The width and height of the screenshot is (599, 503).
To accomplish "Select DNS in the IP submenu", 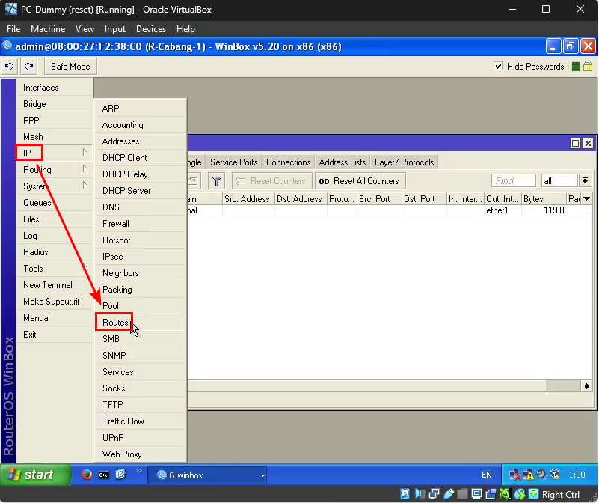I will (140, 207).
